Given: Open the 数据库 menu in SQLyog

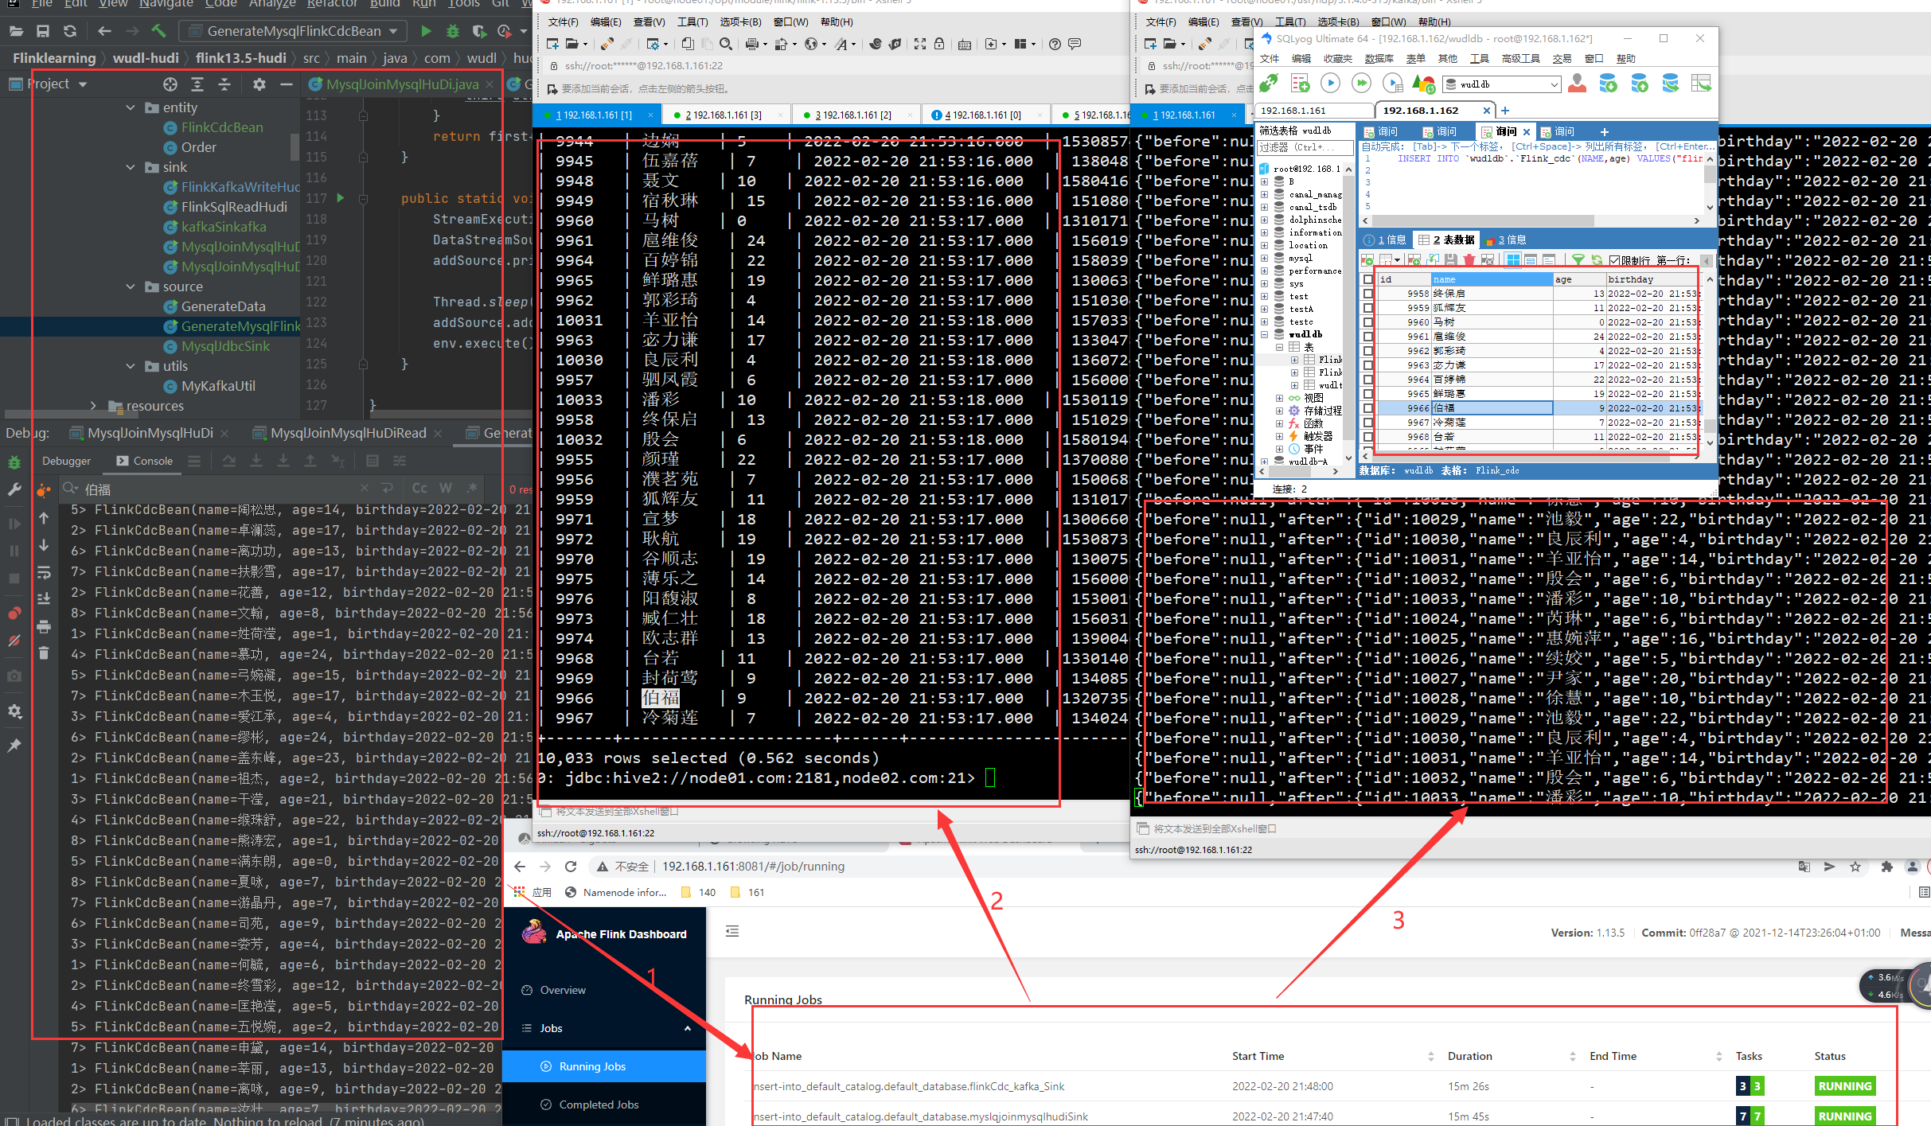Looking at the screenshot, I should point(1379,59).
